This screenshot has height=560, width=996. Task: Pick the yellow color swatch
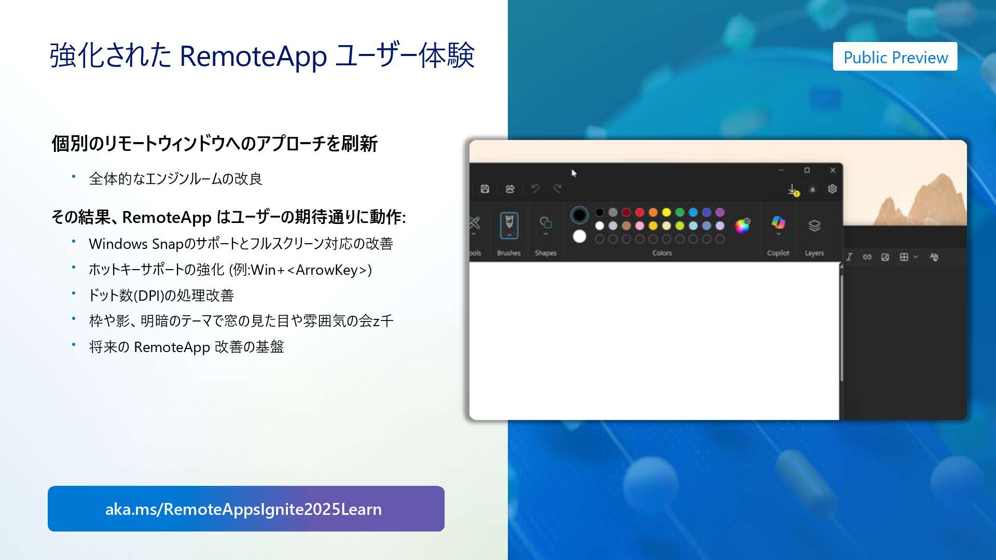(666, 212)
